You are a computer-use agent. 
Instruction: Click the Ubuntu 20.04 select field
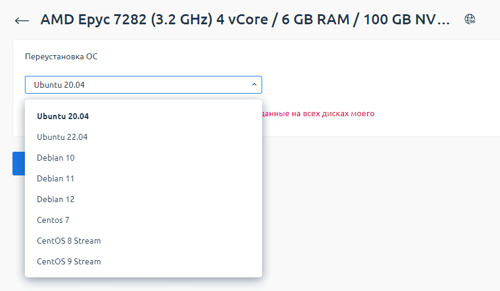pos(136,85)
